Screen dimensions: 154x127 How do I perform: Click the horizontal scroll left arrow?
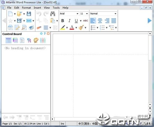[x=52, y=119]
